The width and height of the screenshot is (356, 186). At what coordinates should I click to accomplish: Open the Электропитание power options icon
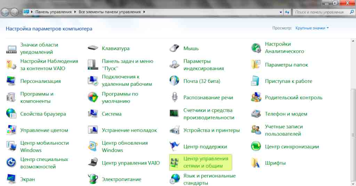(x=93, y=179)
